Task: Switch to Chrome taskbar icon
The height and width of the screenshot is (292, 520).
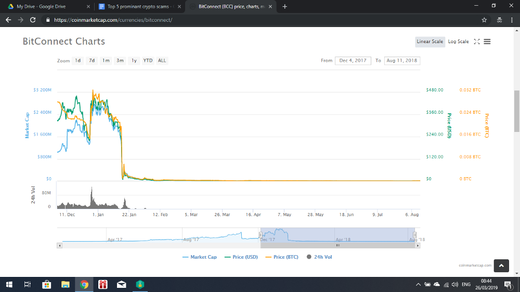Action: tap(84, 284)
